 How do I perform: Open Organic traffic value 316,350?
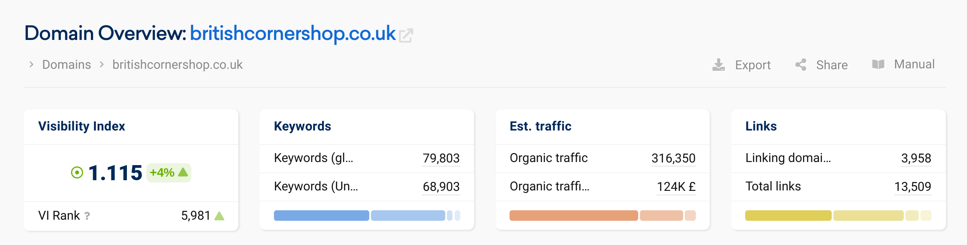[x=673, y=158]
